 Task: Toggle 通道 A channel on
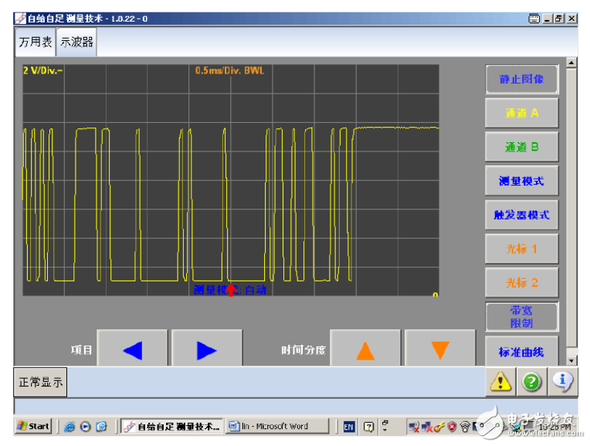(521, 113)
